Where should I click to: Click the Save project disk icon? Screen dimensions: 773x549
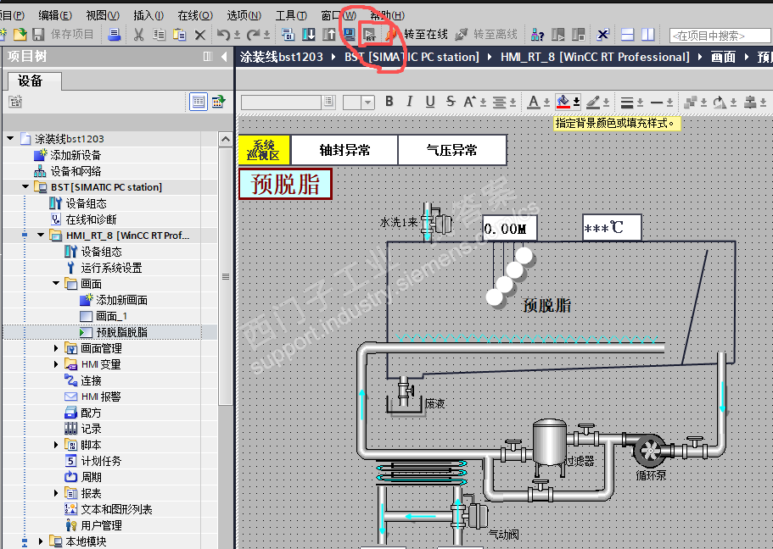(x=38, y=34)
